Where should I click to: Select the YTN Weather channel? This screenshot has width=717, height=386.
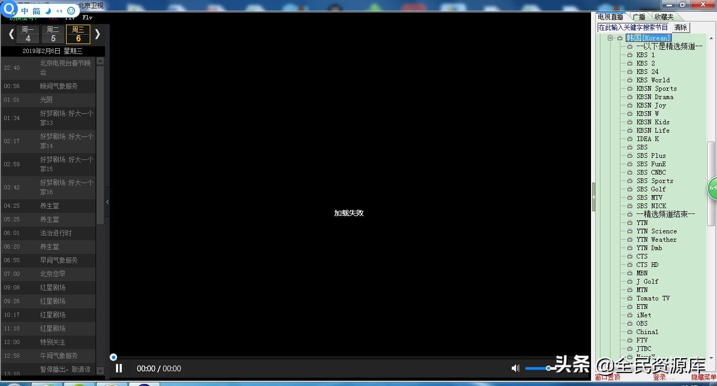657,240
